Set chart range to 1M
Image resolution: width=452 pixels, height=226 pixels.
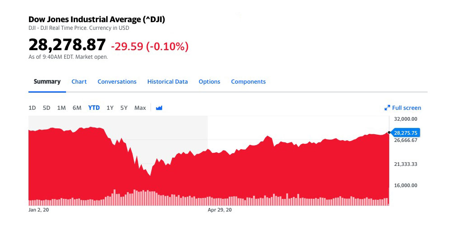(61, 108)
